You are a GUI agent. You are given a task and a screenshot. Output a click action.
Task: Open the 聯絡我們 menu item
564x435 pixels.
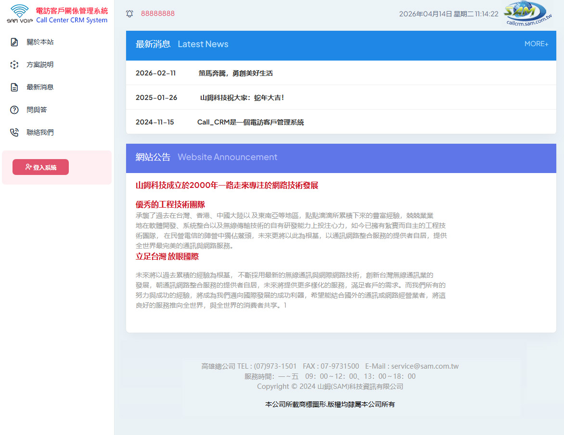(x=40, y=133)
